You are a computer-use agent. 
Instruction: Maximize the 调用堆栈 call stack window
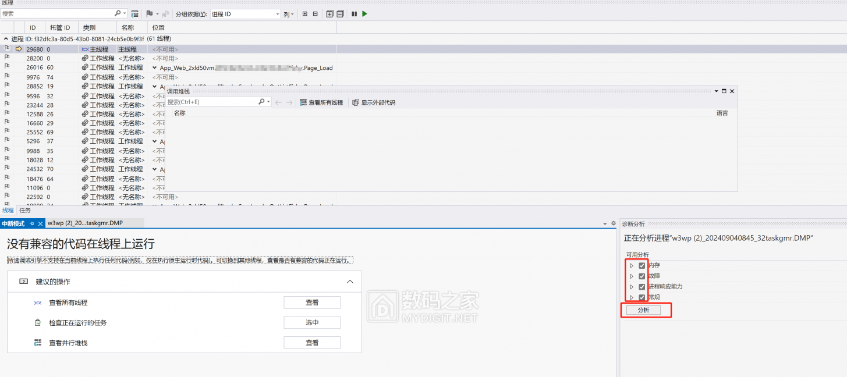724,91
